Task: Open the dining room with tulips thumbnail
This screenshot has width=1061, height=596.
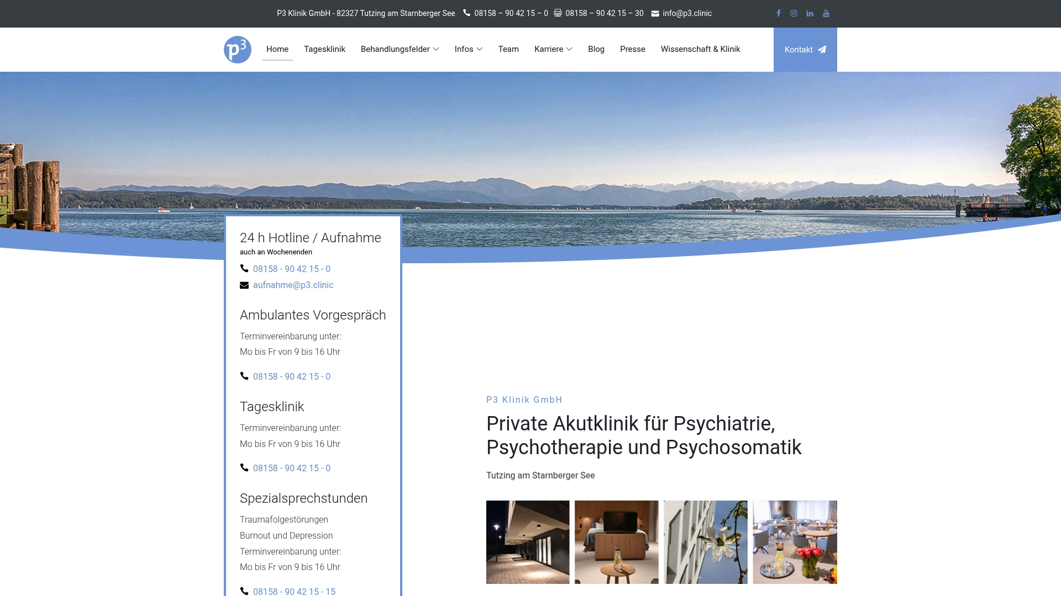Action: pyautogui.click(x=795, y=542)
